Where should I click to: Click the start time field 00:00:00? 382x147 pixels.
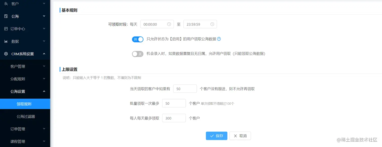157,24
